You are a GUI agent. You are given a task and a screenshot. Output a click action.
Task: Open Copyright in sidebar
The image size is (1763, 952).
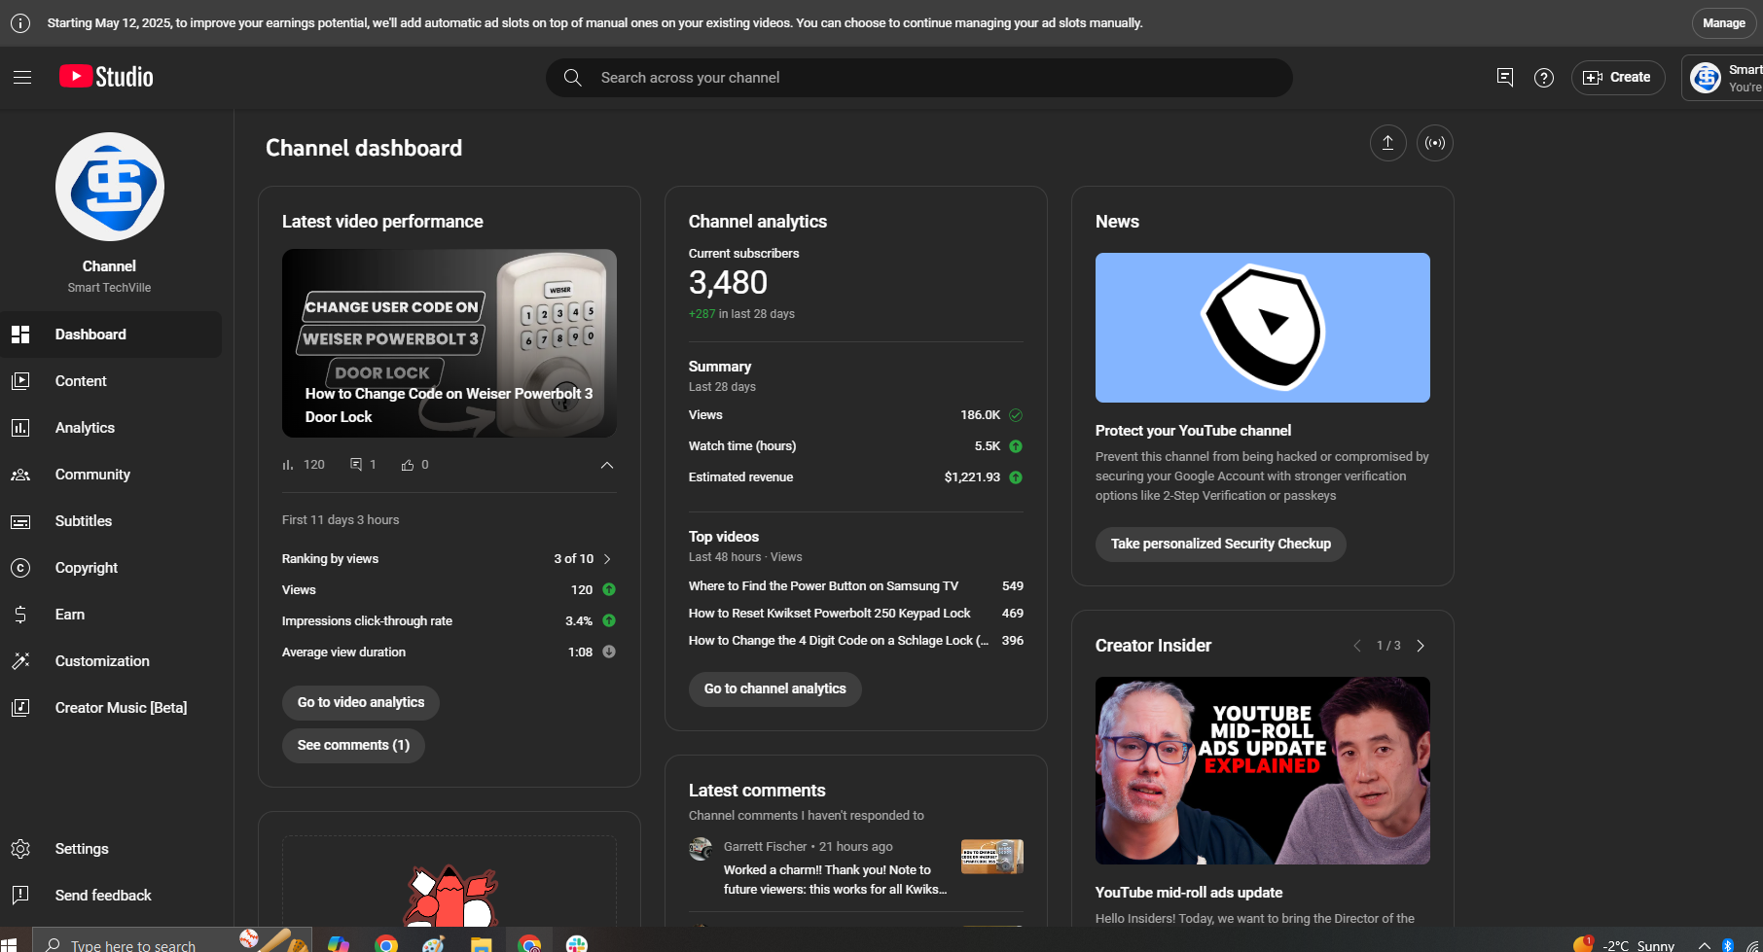click(111, 568)
